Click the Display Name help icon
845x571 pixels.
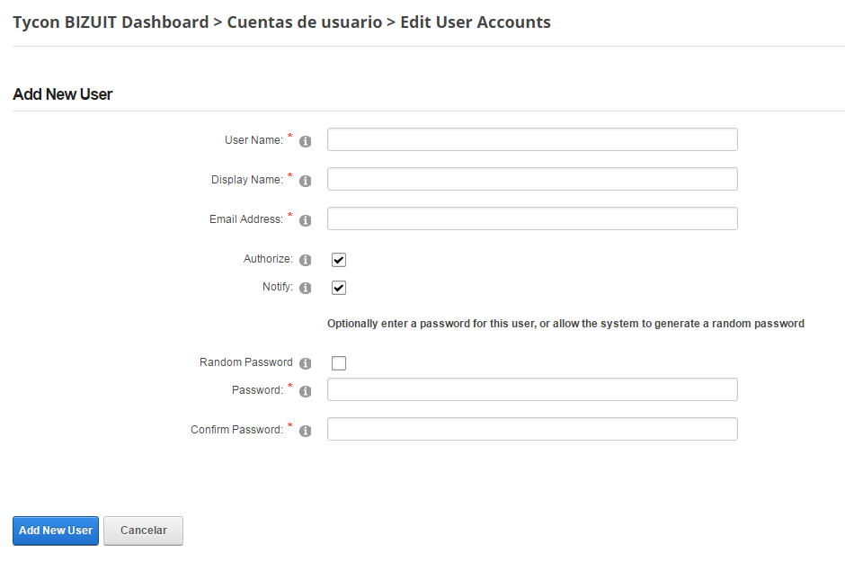305,181
